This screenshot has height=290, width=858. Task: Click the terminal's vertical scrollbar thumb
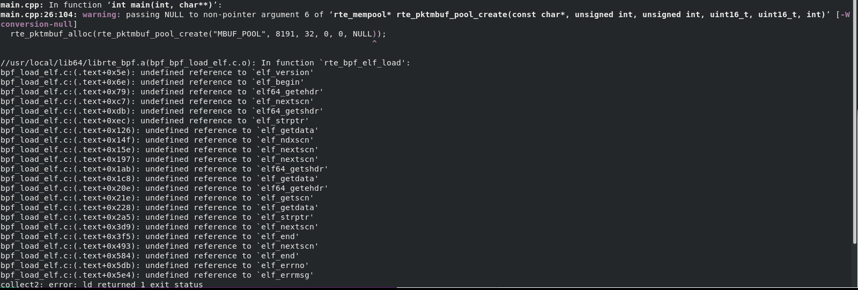(x=855, y=123)
